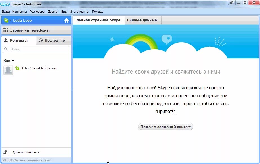Viewport: 260px width, 164px height.
Task: Click the magnifier icon in search box
Action: tap(6, 49)
